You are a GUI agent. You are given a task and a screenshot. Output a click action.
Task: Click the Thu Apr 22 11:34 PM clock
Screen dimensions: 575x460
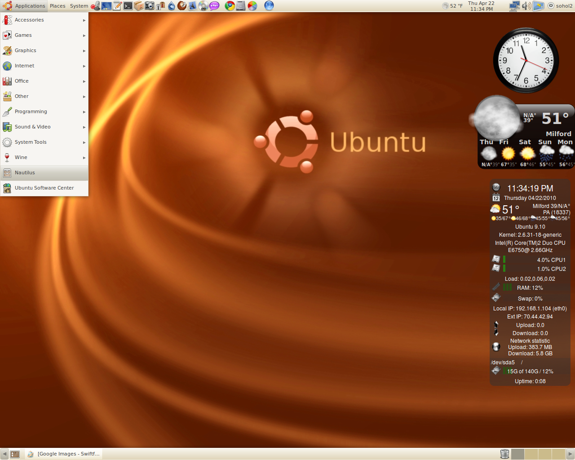(481, 6)
